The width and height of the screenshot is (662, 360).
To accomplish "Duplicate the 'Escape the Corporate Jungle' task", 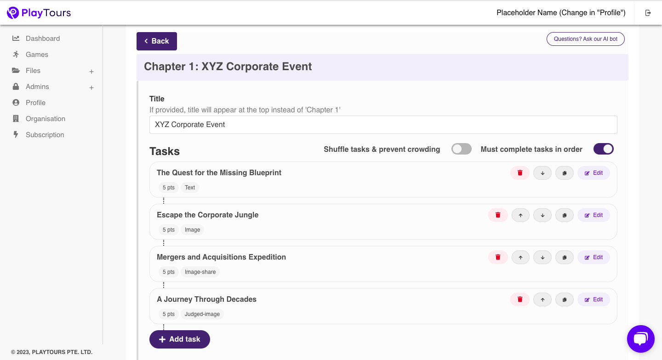I will tap(565, 215).
